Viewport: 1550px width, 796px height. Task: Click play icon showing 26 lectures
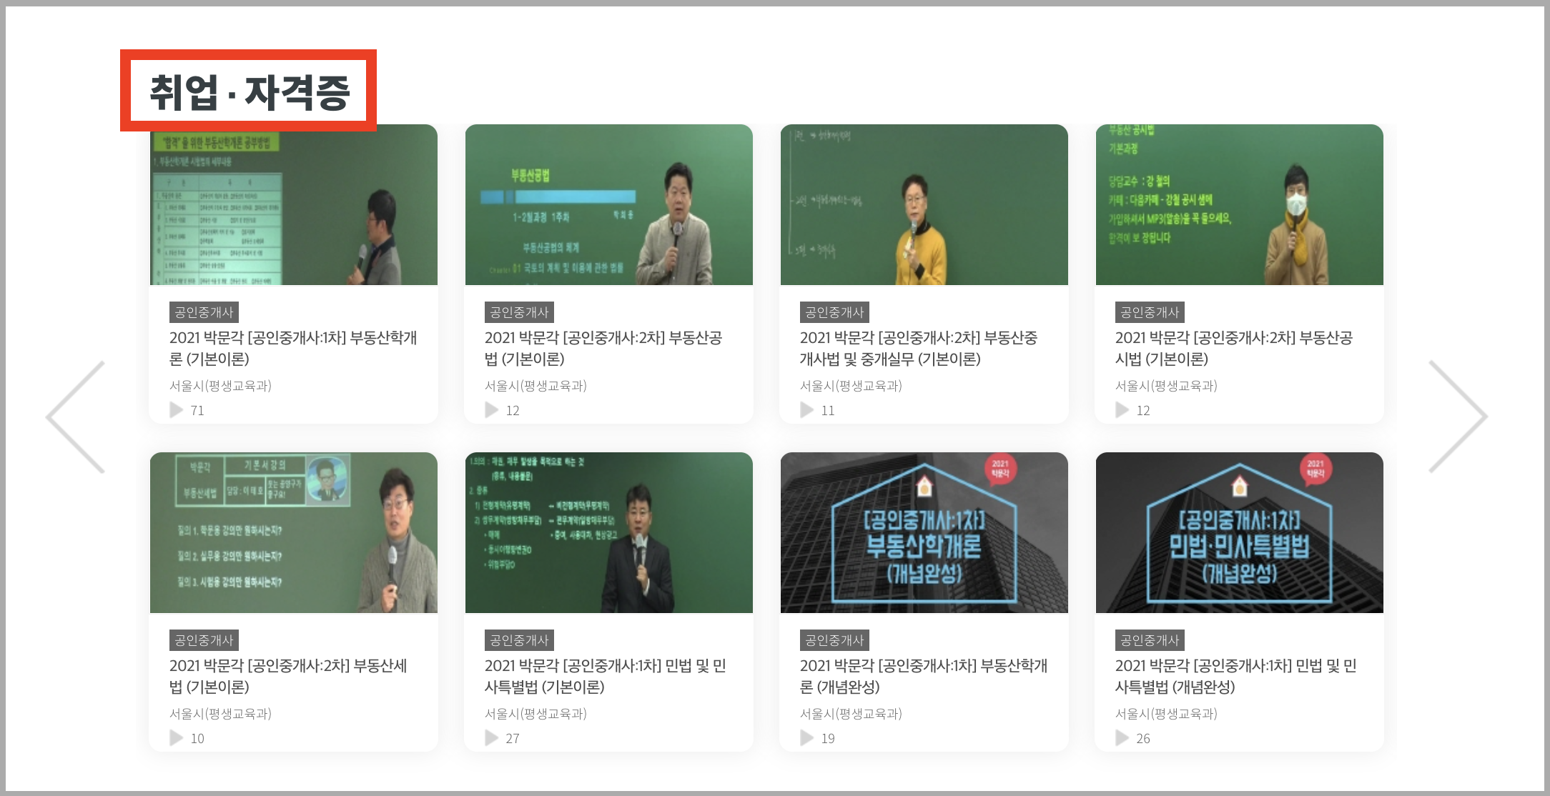pyautogui.click(x=1122, y=738)
